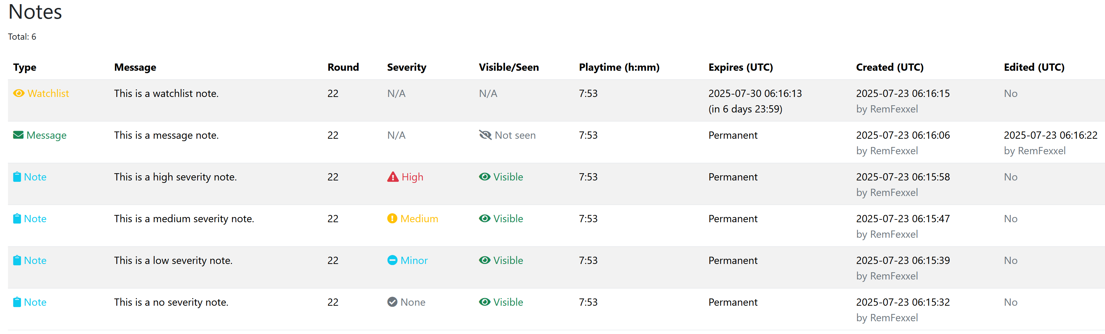The width and height of the screenshot is (1105, 334).
Task: Click the Created (UTC) column header
Action: [889, 67]
